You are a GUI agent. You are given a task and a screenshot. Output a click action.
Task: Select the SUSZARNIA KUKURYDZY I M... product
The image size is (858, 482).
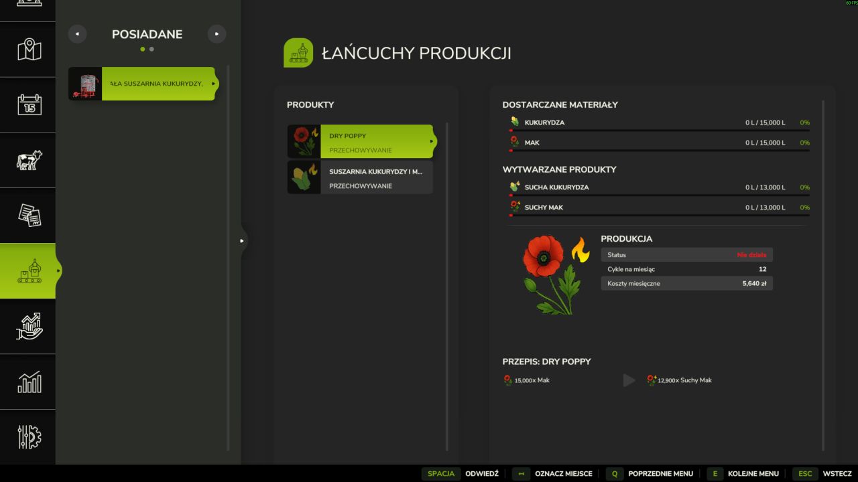[361, 177]
